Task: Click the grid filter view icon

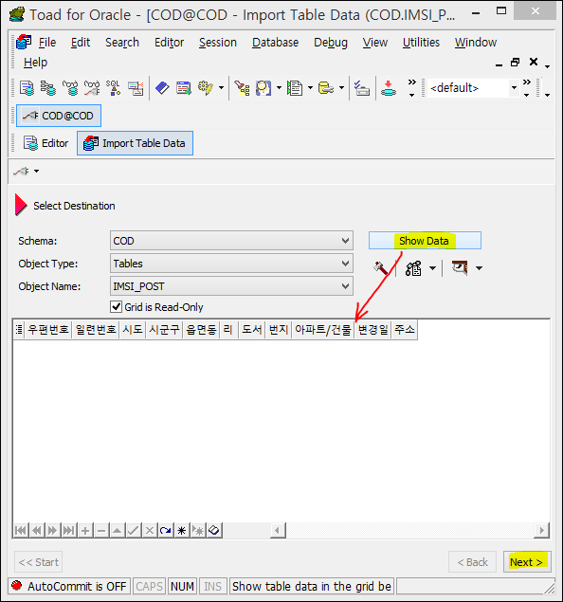Action: 460,267
